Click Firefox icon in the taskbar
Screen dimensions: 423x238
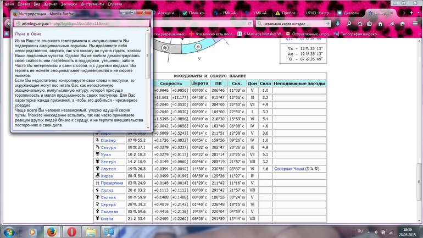point(50,230)
